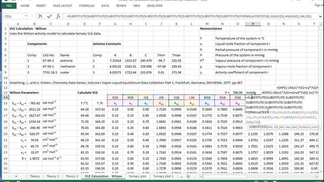The width and height of the screenshot is (324, 182).
Task: Open the FILE menu
Action: (9, 6)
